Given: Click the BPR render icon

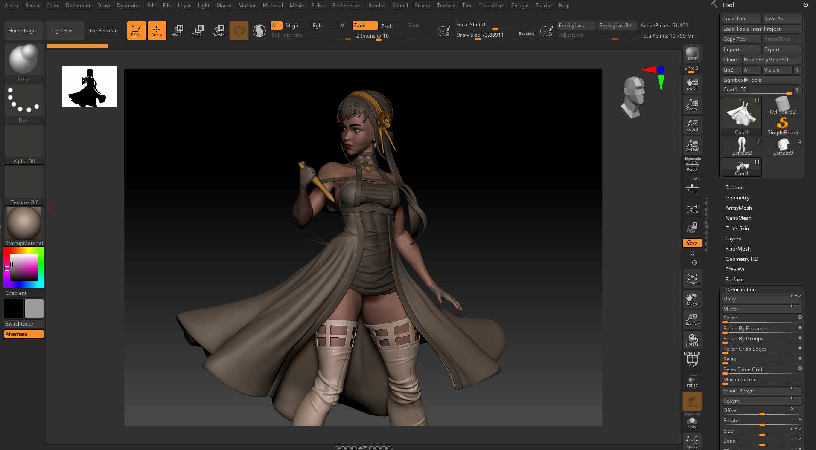Looking at the screenshot, I should (692, 54).
